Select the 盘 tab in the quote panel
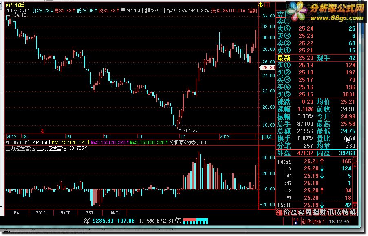The height and width of the screenshot is (236, 368). pyautogui.click(x=294, y=212)
